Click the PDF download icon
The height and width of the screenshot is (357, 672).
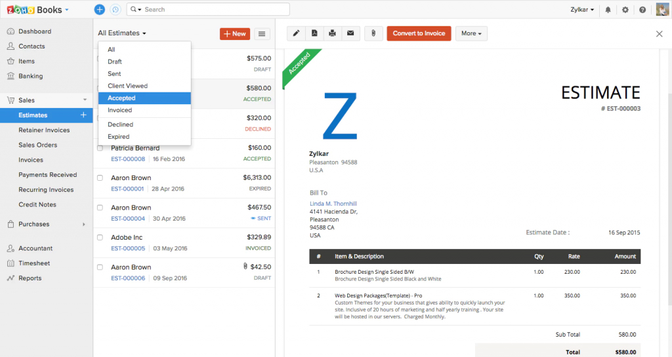pos(314,33)
